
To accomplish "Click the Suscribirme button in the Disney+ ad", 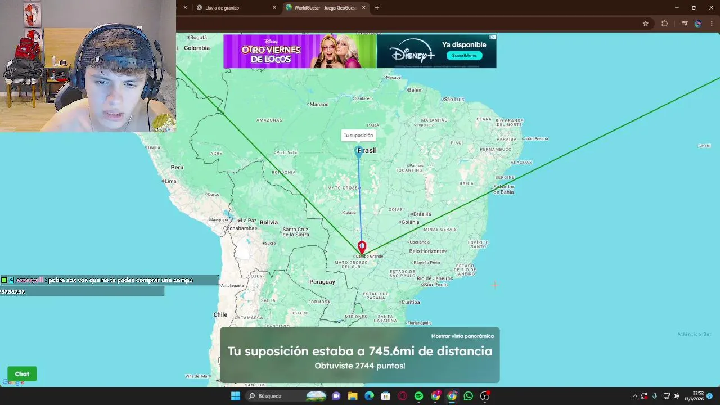I will point(465,56).
